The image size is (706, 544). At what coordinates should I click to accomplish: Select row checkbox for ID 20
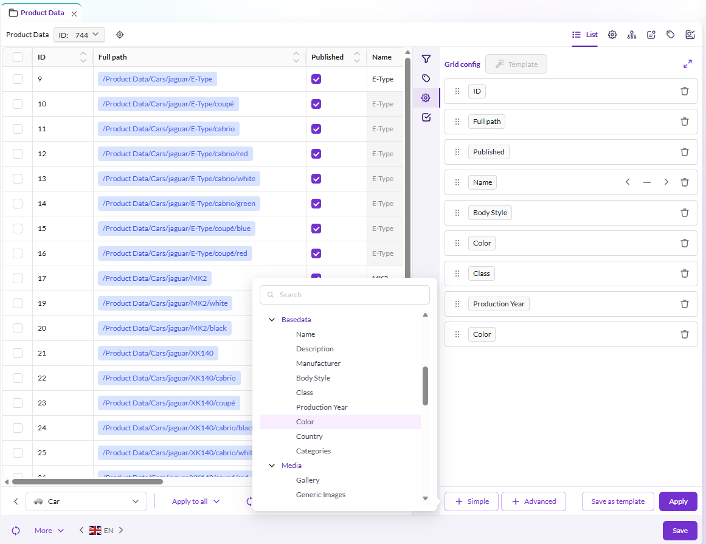click(18, 328)
